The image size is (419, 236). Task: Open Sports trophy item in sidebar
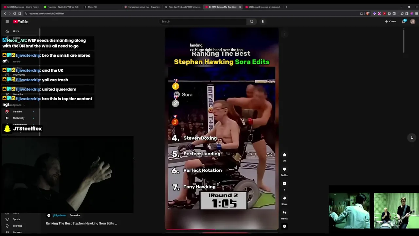click(7, 219)
